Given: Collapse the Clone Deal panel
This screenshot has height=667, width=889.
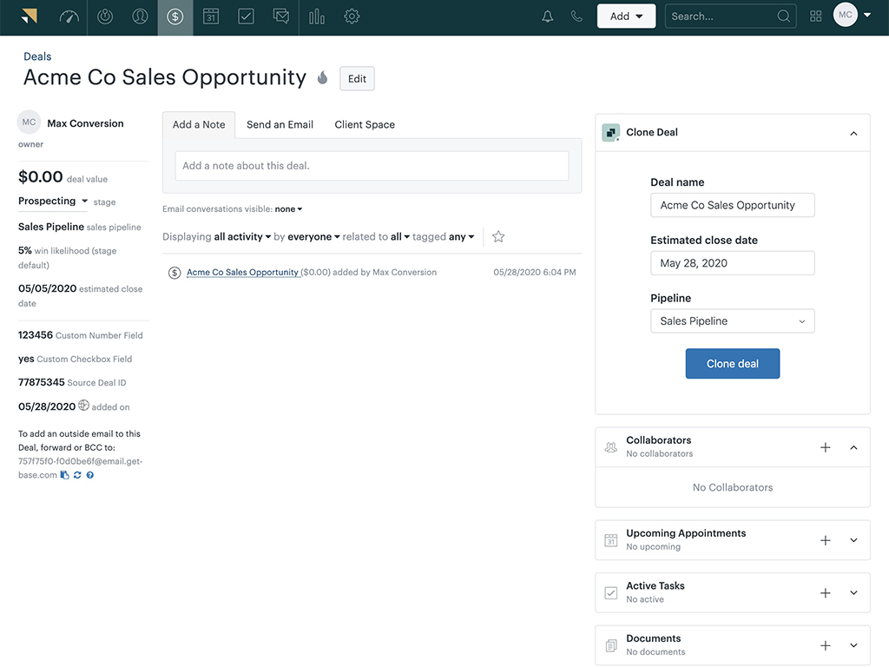Looking at the screenshot, I should point(853,133).
